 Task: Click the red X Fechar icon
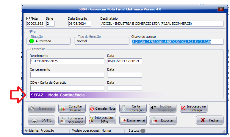203,120
